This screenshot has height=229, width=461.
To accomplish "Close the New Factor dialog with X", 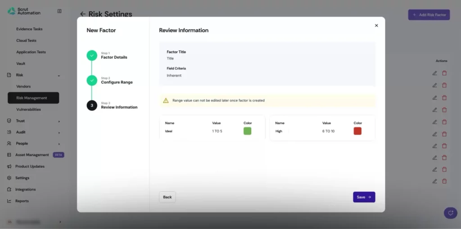I will click(x=376, y=26).
